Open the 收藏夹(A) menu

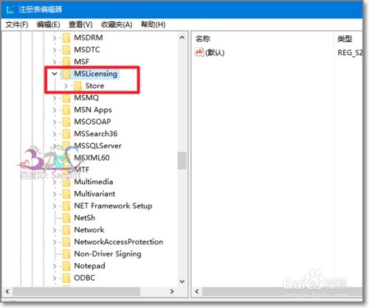pyautogui.click(x=117, y=24)
